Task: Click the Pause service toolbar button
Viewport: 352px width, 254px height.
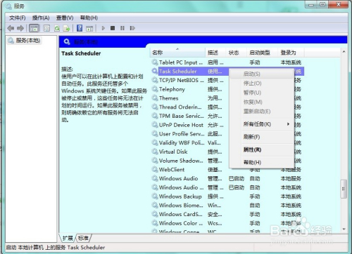Action: tap(122, 28)
